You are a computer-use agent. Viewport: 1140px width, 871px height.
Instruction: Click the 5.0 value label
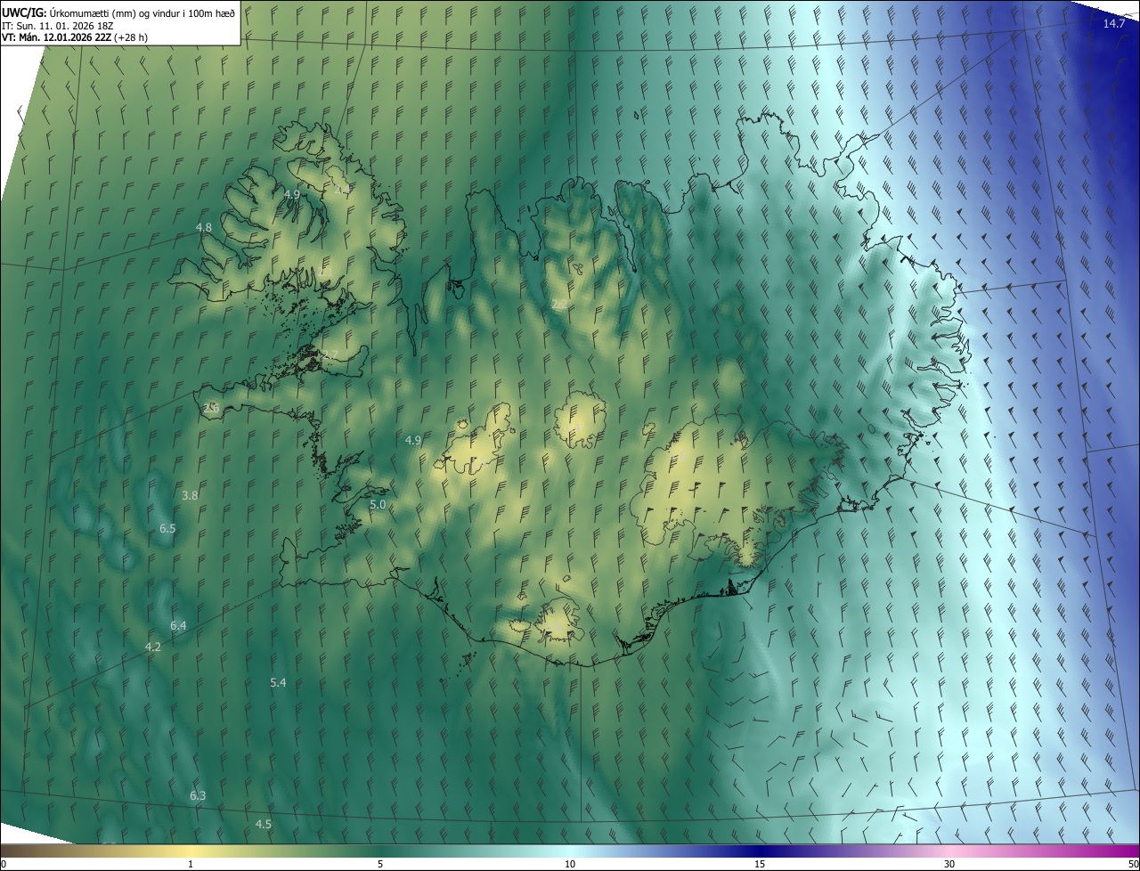(x=377, y=504)
